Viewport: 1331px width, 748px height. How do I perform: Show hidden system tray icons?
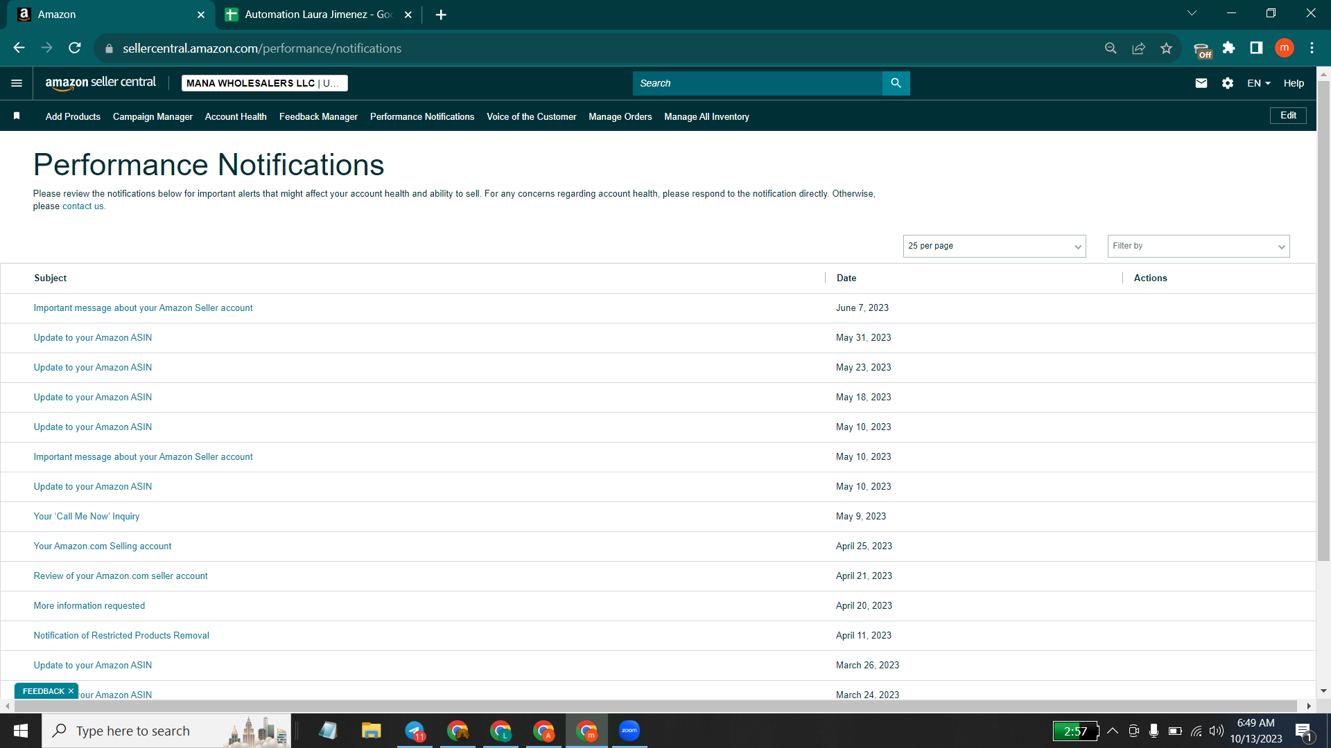pos(1113,731)
